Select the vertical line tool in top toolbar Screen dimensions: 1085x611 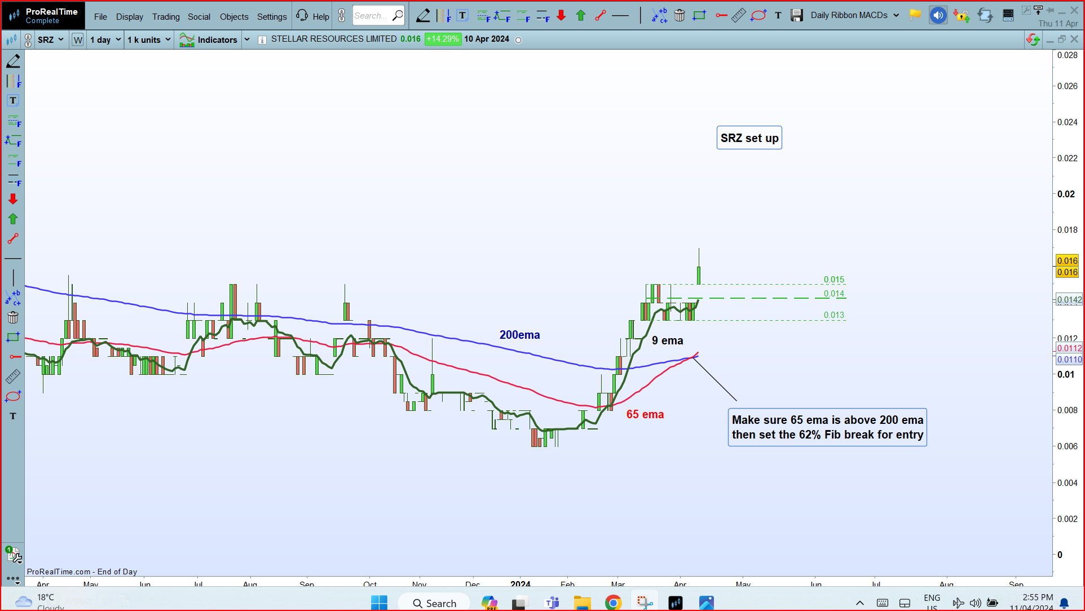click(641, 16)
